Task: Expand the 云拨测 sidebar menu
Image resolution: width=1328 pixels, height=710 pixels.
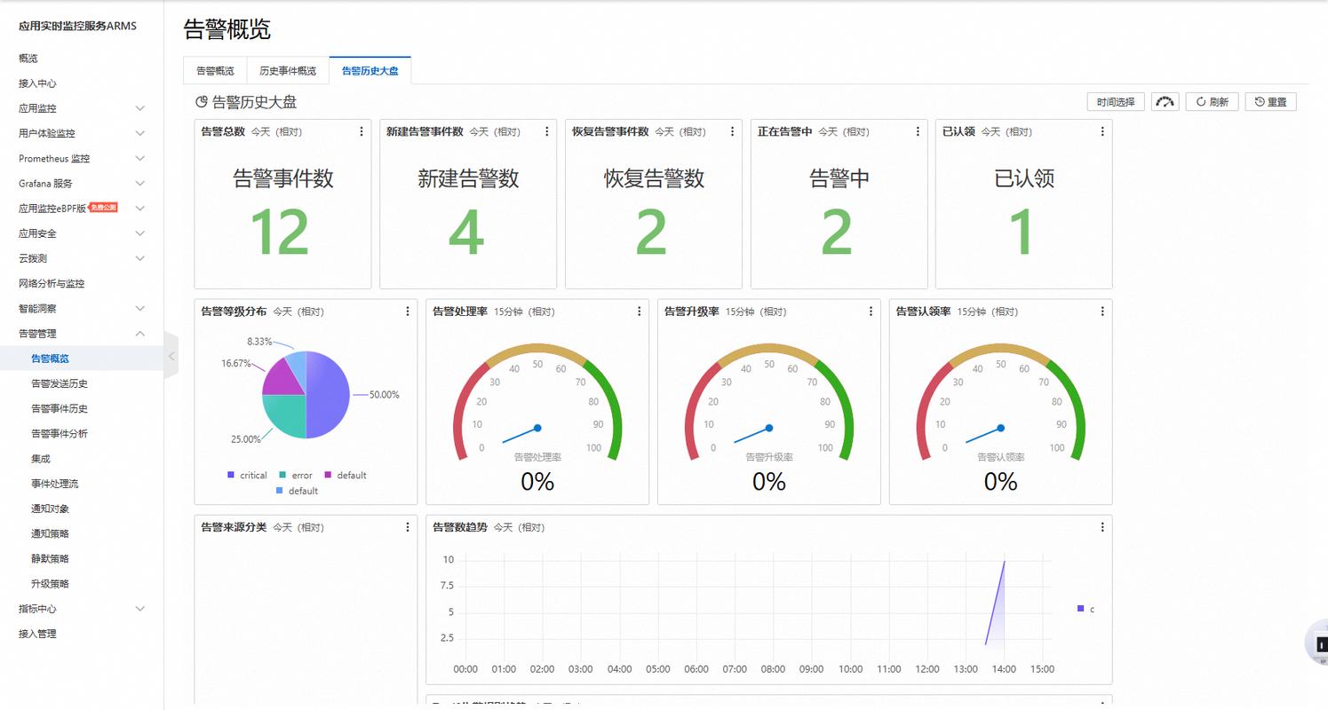Action: (139, 258)
